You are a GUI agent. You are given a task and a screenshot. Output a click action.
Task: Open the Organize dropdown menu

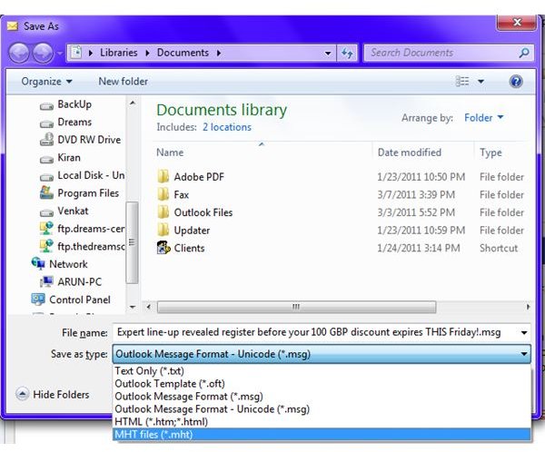tap(47, 82)
